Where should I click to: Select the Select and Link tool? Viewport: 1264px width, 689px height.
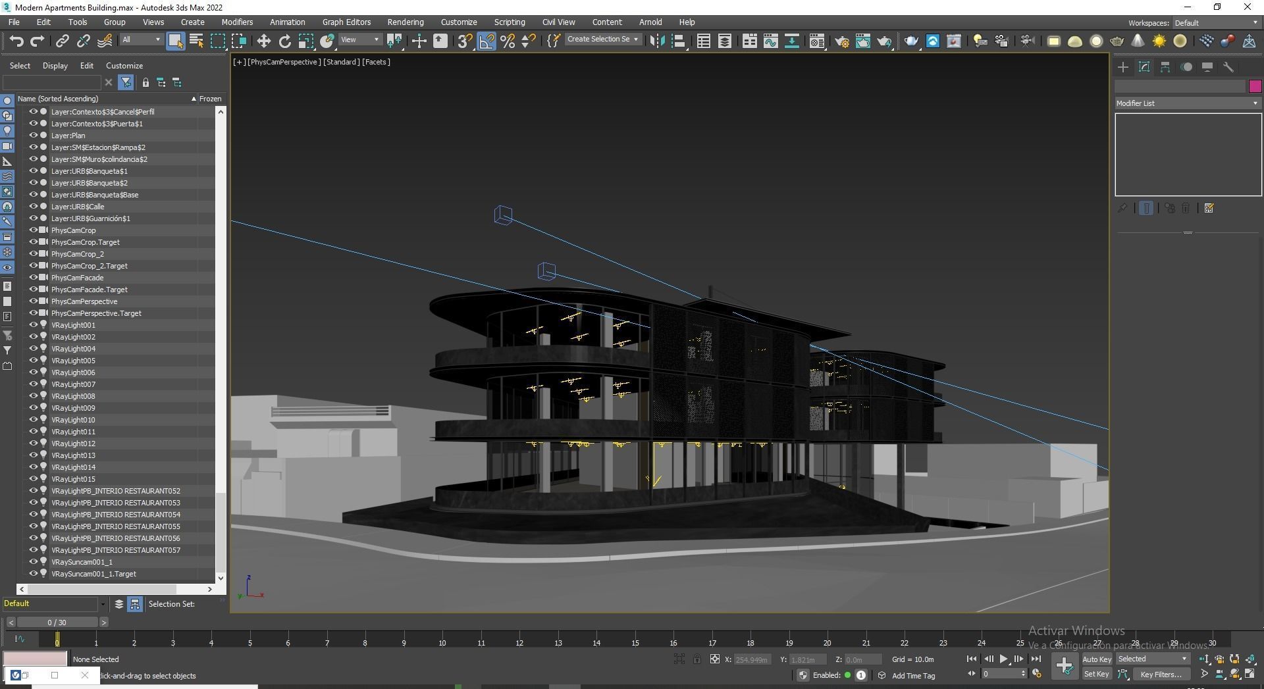pyautogui.click(x=62, y=41)
